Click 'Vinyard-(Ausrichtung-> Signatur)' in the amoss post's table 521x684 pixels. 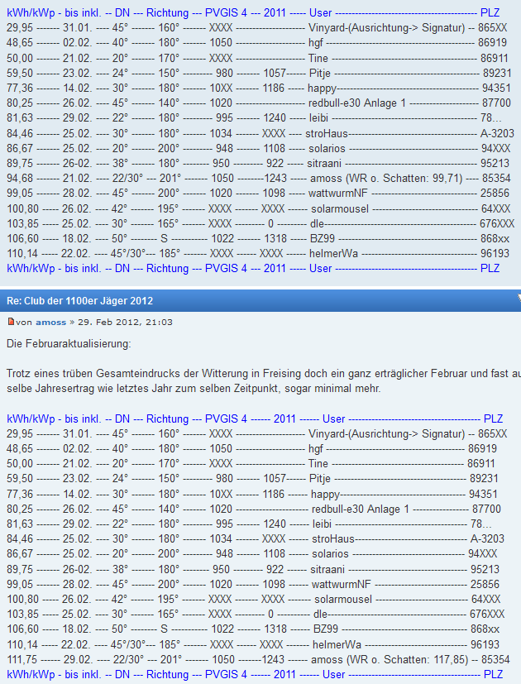click(386, 434)
